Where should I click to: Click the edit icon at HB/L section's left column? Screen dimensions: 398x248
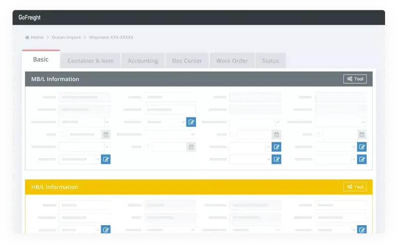tap(105, 229)
